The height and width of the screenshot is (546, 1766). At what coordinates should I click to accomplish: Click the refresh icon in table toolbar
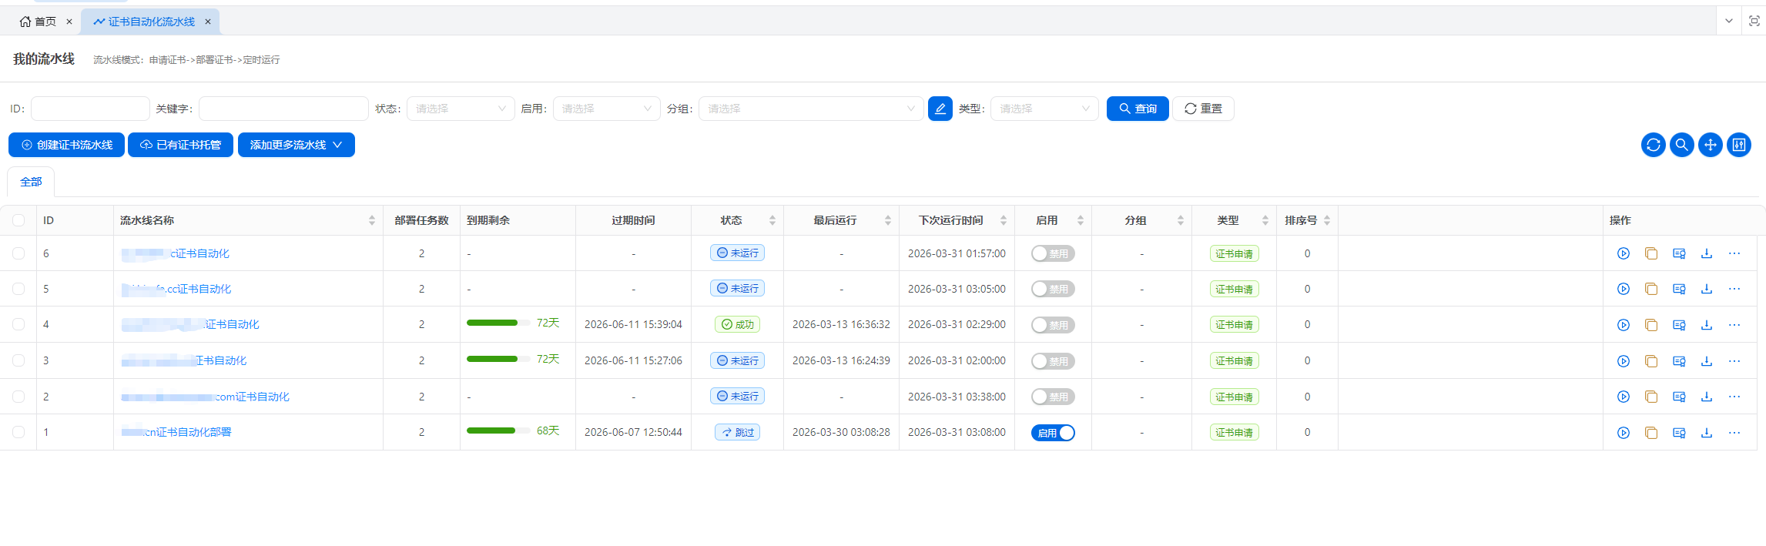coord(1653,145)
